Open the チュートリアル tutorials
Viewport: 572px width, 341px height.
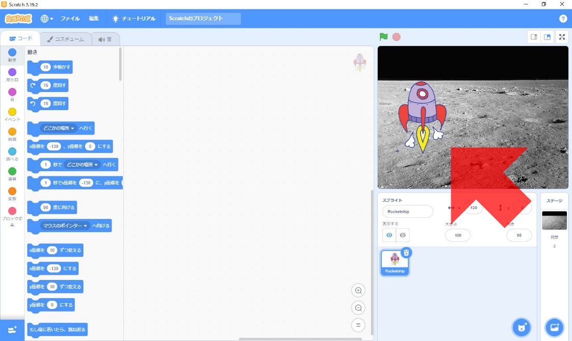tap(134, 19)
